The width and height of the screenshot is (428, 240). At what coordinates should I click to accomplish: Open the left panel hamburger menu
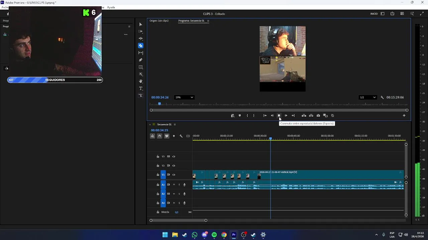129,26
